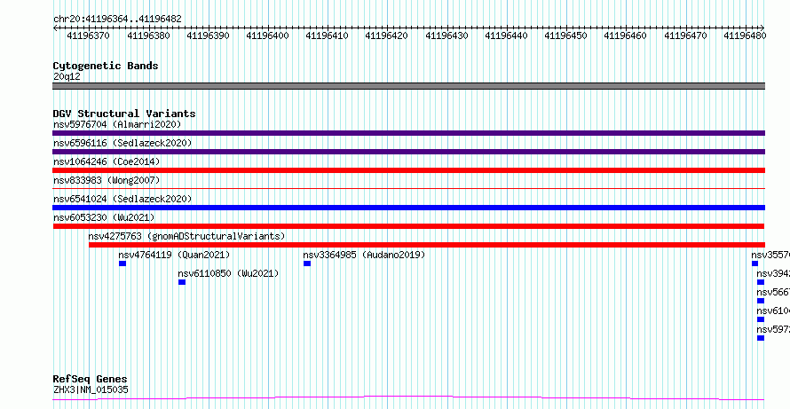Click the nsv6053230 (Wu2021) label
This screenshot has width=790, height=409.
point(104,217)
